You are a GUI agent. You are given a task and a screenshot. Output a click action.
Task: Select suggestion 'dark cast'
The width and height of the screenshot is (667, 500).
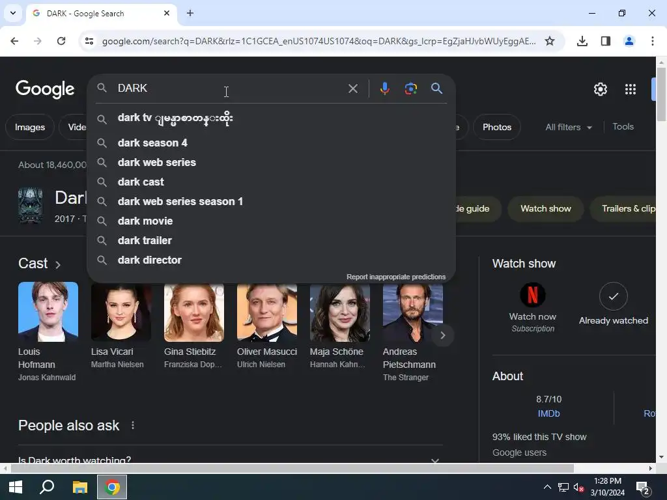271,182
